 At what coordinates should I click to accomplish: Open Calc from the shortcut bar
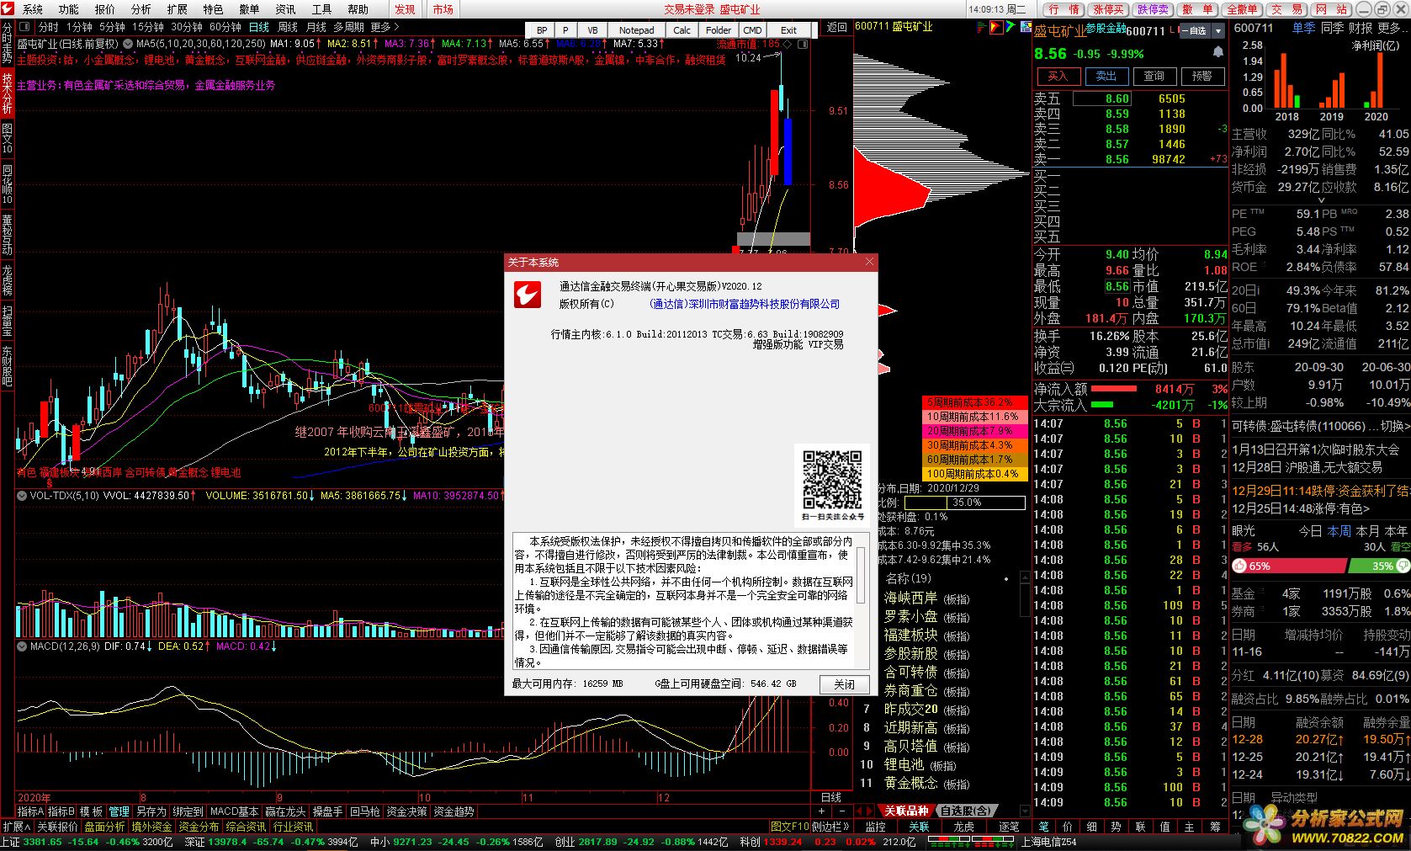pyautogui.click(x=682, y=29)
